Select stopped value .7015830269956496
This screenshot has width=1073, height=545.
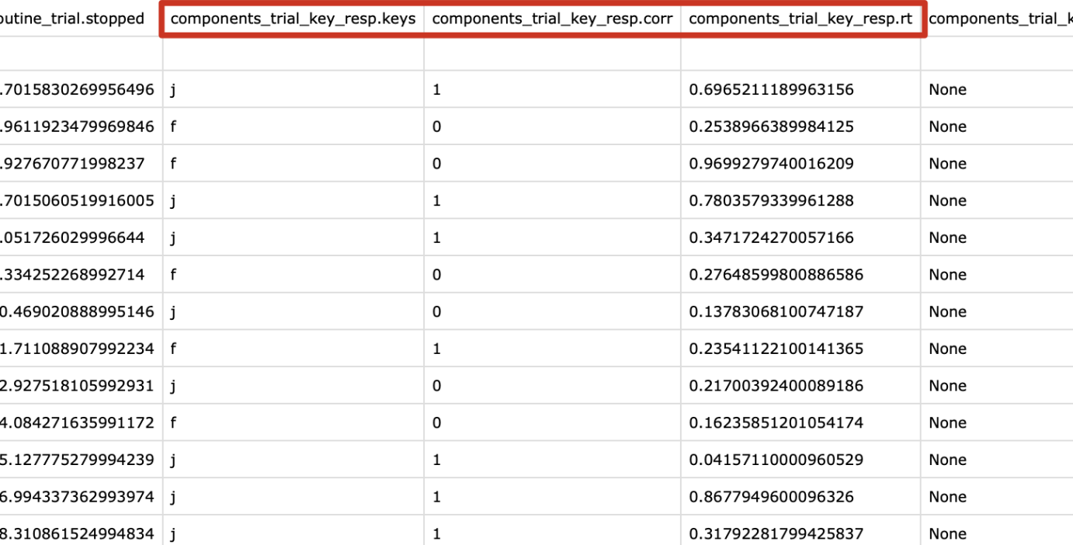[x=81, y=89]
